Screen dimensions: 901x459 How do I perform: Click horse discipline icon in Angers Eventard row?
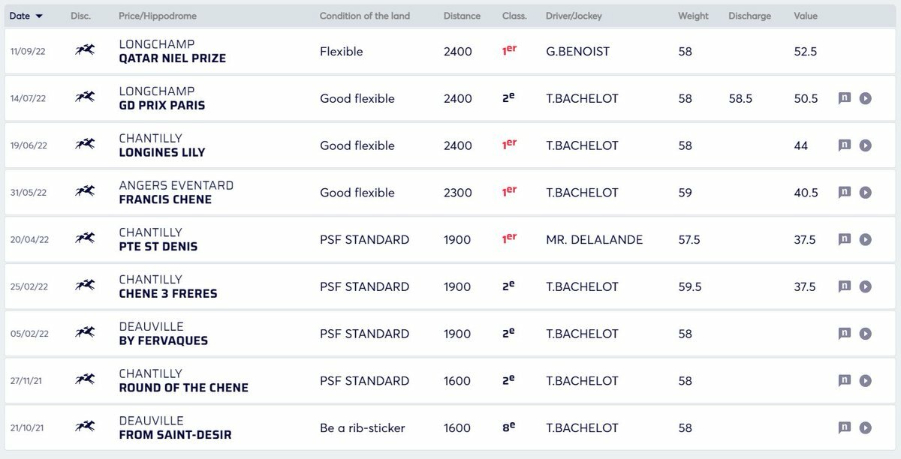(x=85, y=192)
